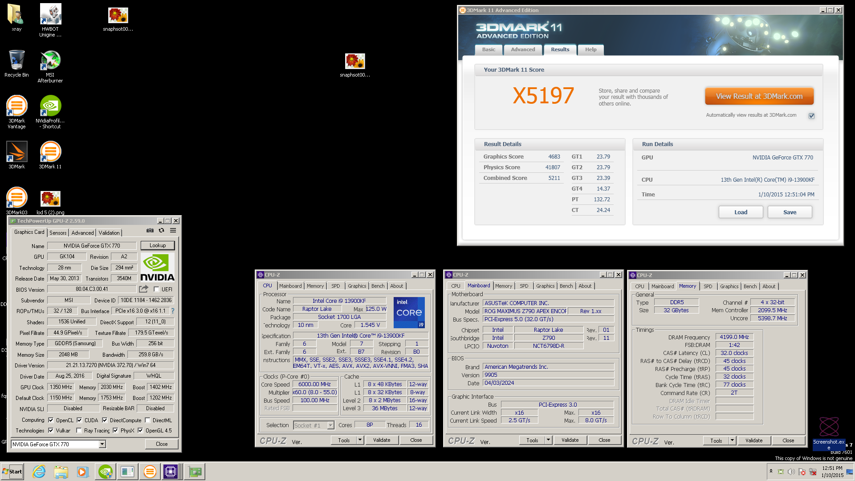Open Internet Explorer in taskbar

point(39,472)
